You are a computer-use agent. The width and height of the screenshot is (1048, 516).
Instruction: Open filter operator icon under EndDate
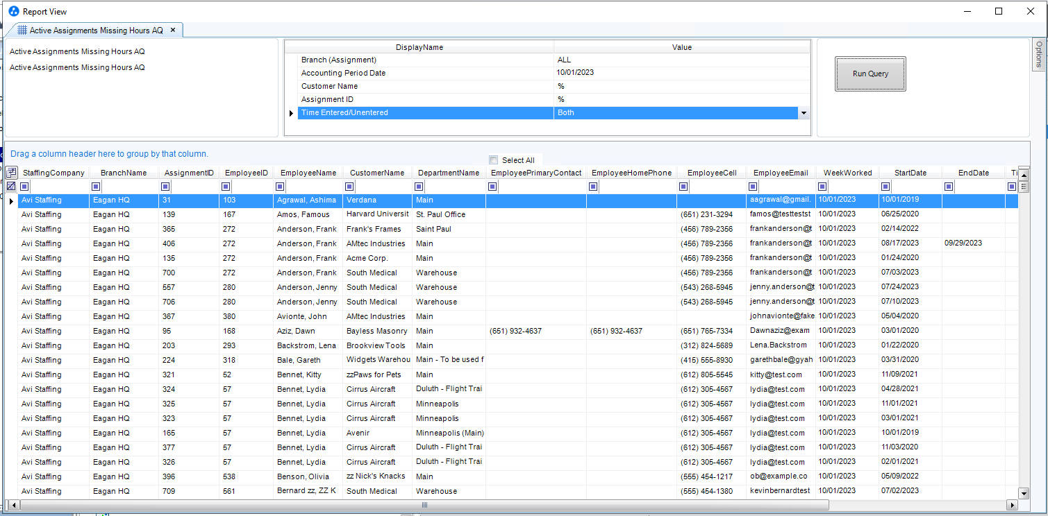[x=948, y=187]
